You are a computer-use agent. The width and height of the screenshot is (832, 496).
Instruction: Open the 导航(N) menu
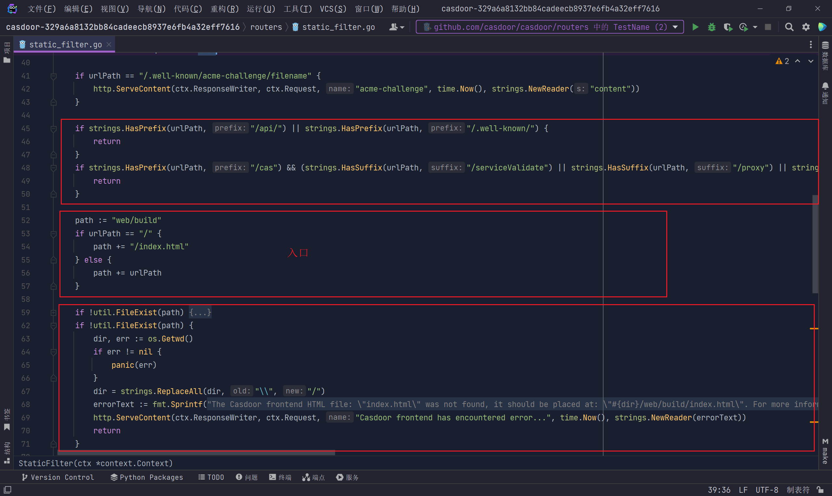click(151, 9)
